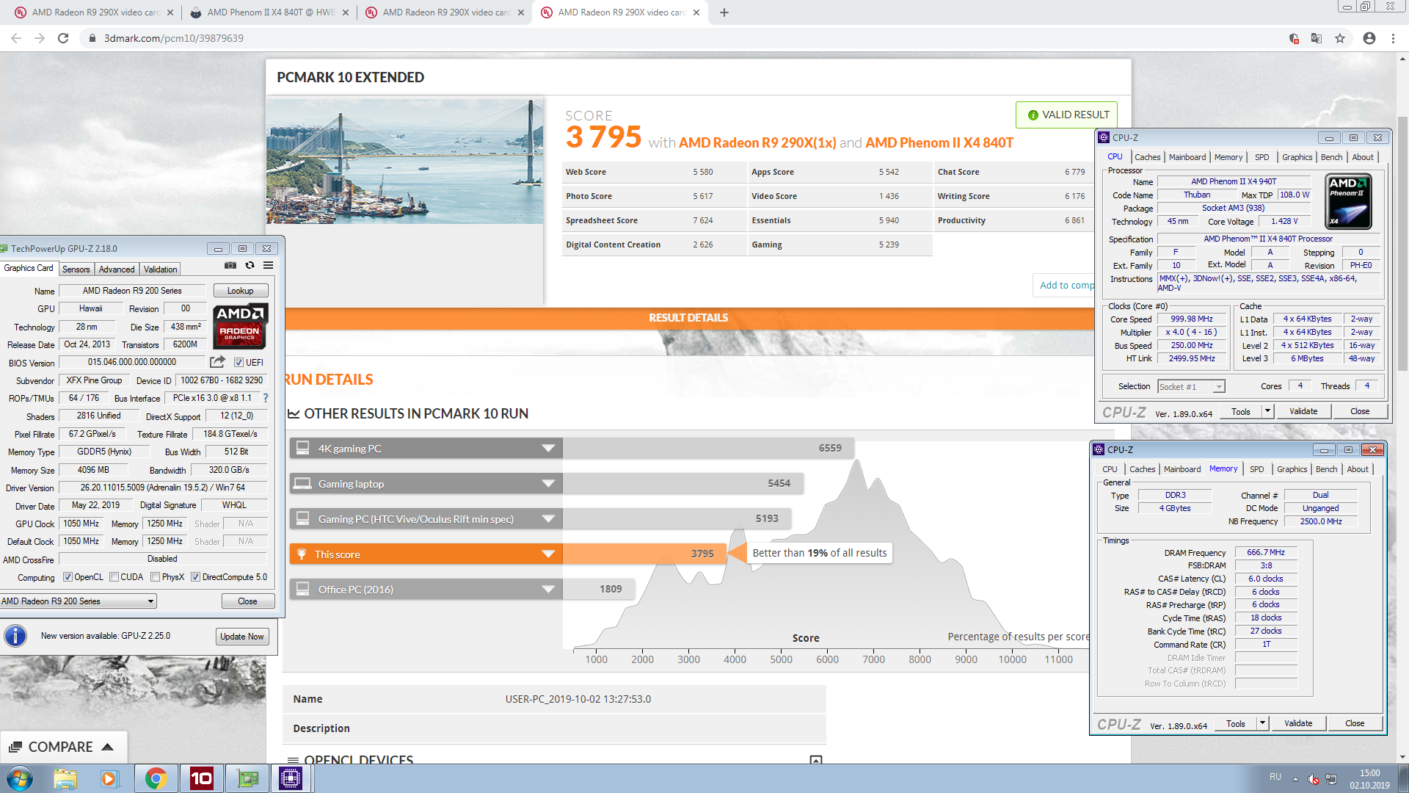Click the AMD Phenom II logo in CPU-Z
This screenshot has height=793, width=1409.
(1349, 202)
